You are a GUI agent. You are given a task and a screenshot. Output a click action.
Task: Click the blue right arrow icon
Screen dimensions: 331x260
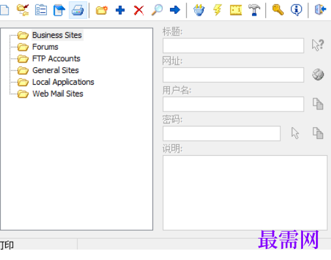coord(175,10)
